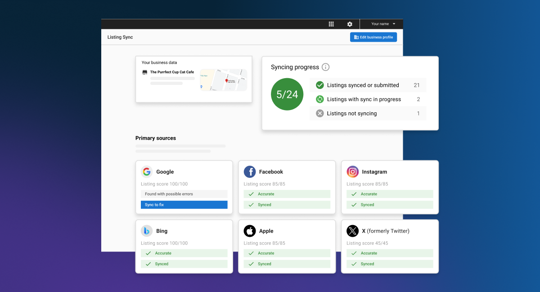Click Found with possible errors on Google card
The height and width of the screenshot is (292, 540).
(x=184, y=194)
